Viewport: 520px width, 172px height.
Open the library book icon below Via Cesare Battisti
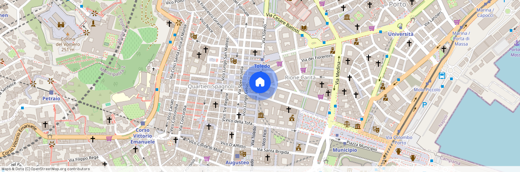(304, 27)
